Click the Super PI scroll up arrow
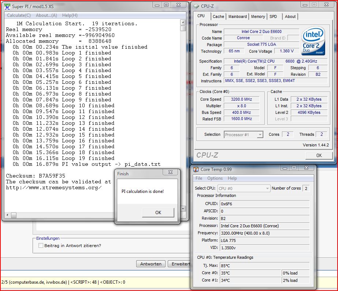Viewport: 338px width, 291px height. (x=183, y=22)
